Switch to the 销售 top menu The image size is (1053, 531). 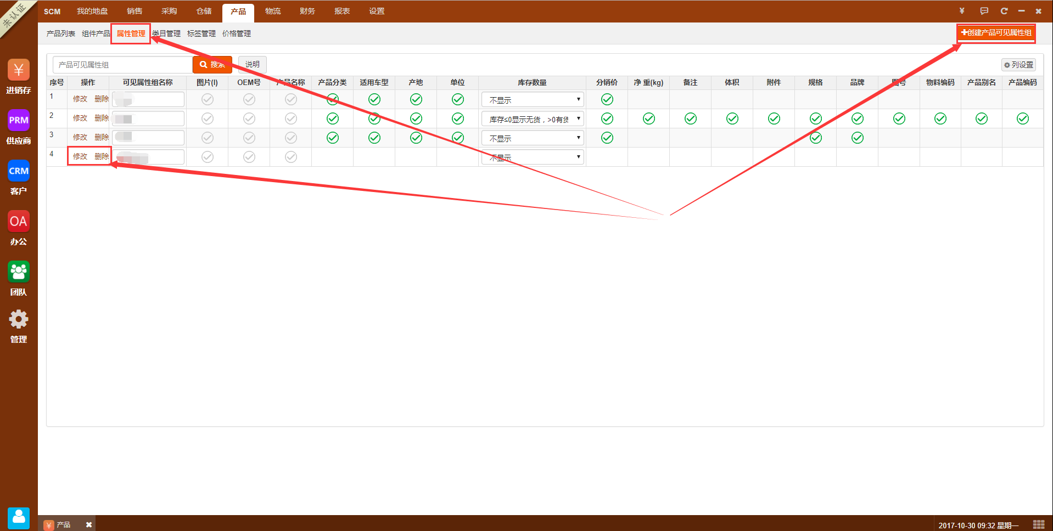click(135, 11)
